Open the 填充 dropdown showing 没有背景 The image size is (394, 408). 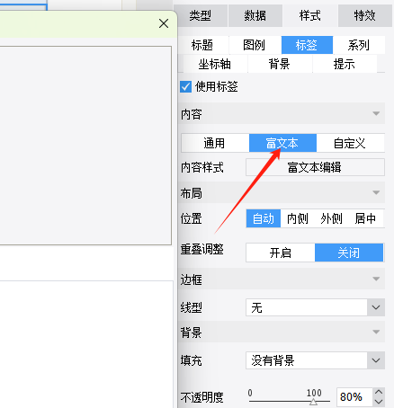tap(315, 360)
